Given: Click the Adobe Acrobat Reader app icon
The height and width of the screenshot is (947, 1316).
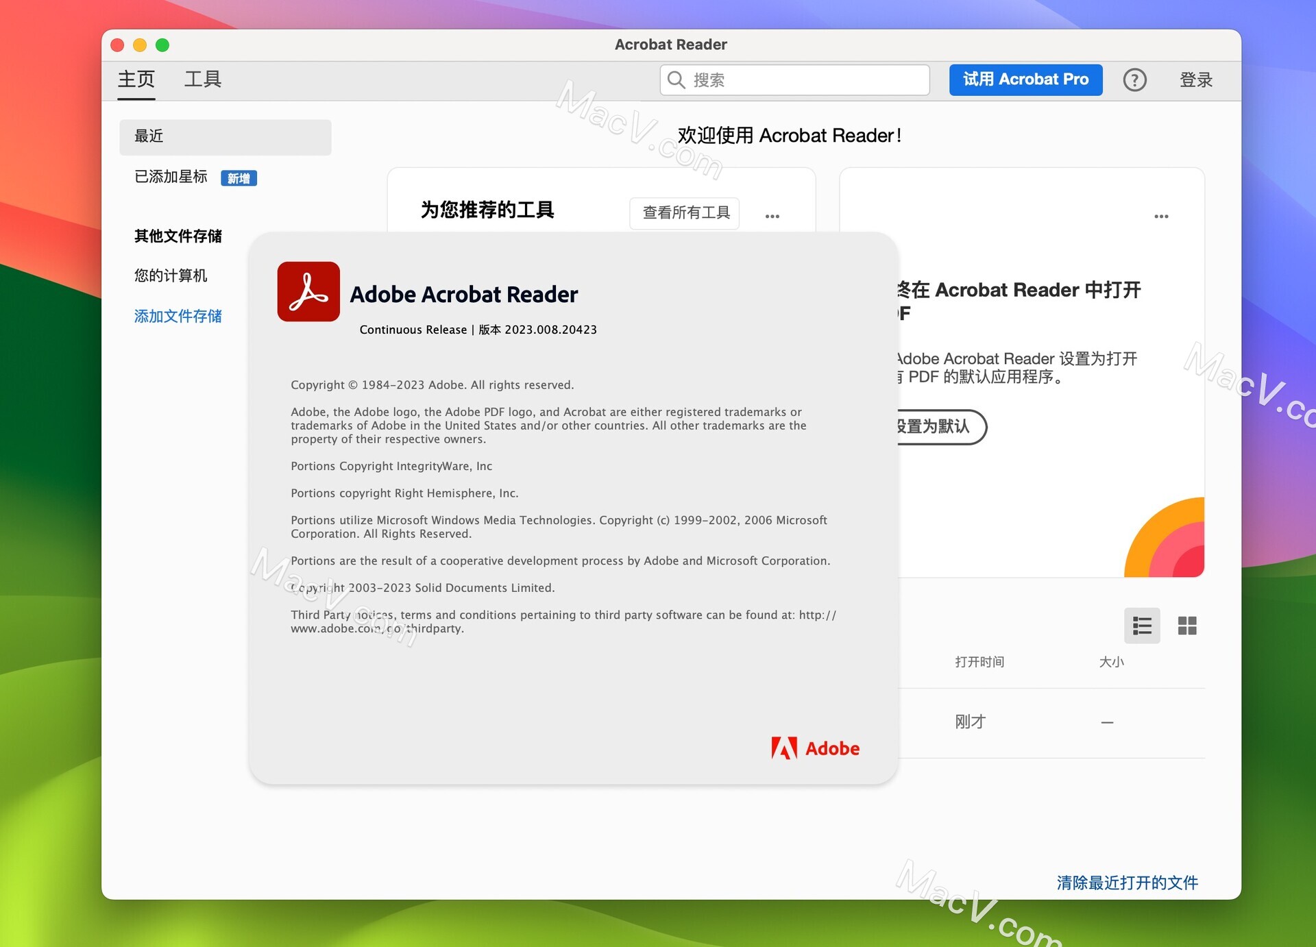Looking at the screenshot, I should tap(308, 292).
